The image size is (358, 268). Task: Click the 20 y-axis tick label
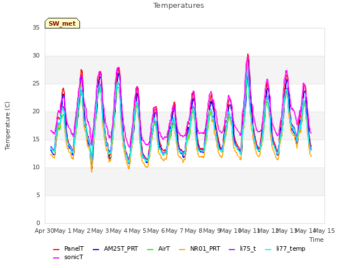(36, 112)
